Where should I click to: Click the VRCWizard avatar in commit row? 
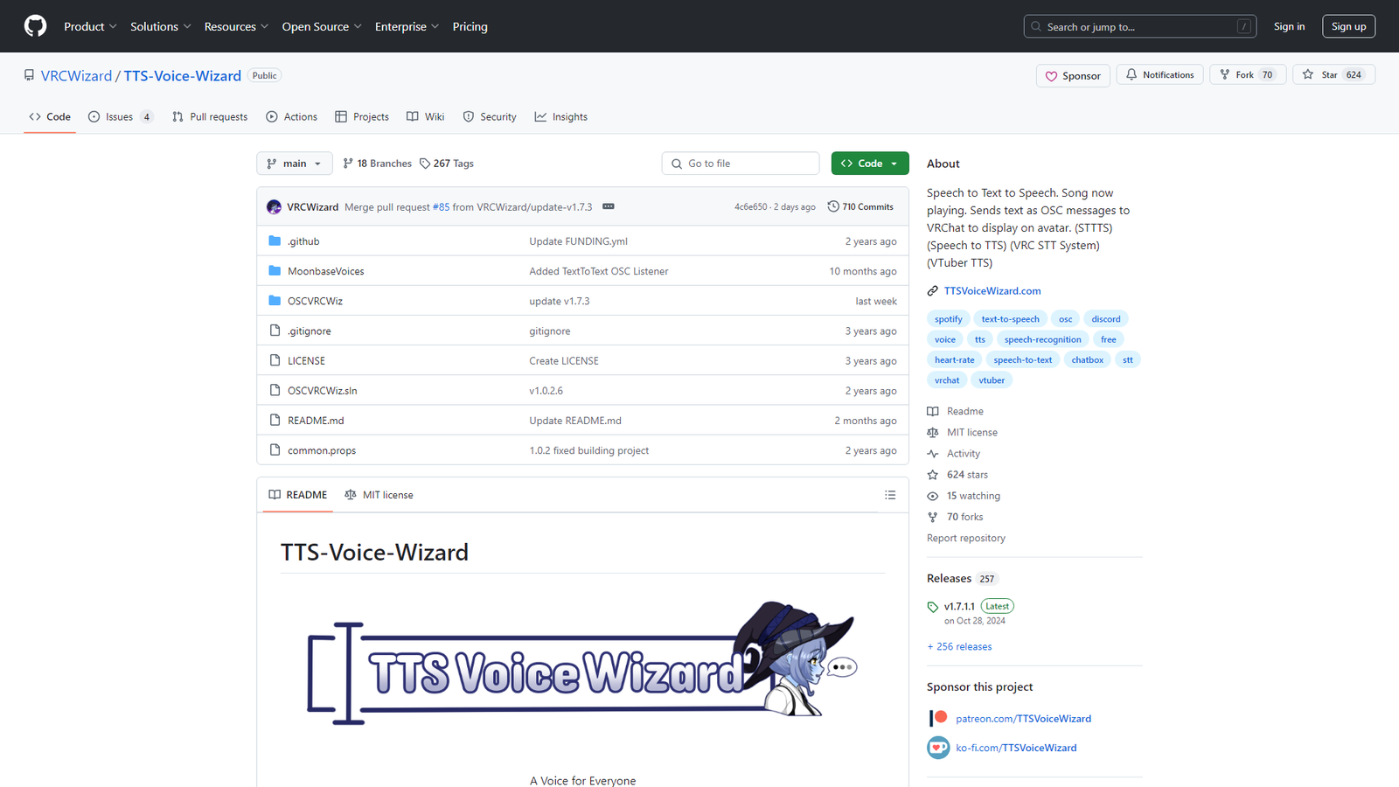(x=274, y=207)
